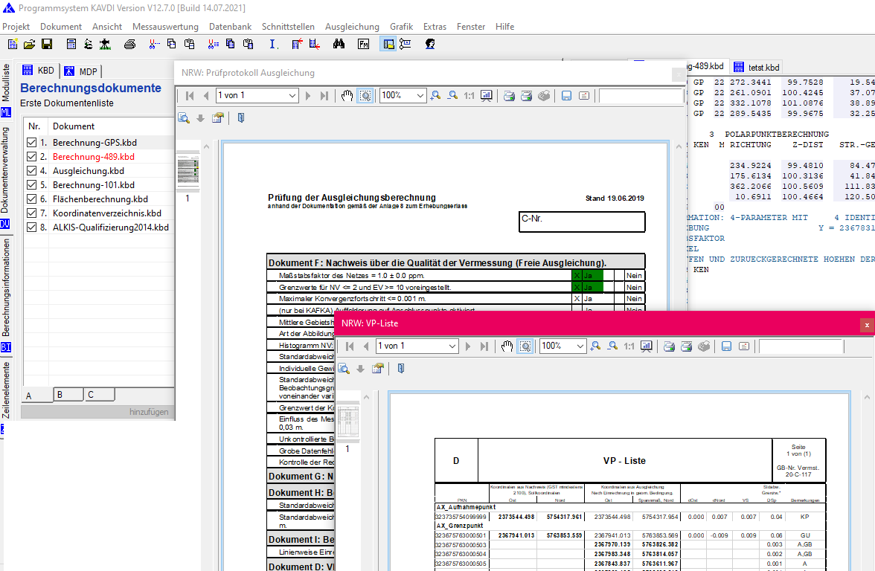The image size is (875, 571).
Task: Click the printer icon in main toolbar
Action: 129,44
